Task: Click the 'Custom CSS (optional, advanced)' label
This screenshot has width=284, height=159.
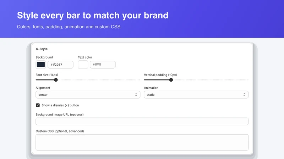Action: click(60, 131)
